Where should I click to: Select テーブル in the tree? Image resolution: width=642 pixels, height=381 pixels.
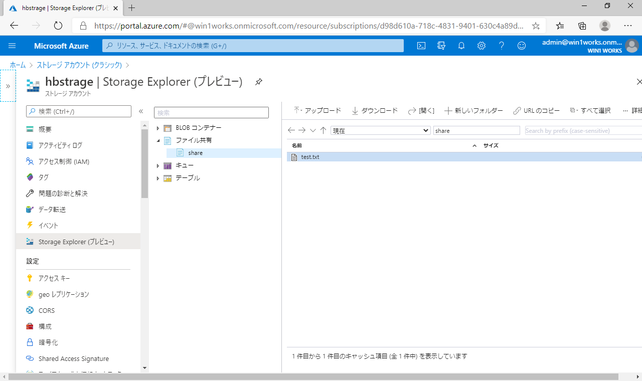pos(188,178)
